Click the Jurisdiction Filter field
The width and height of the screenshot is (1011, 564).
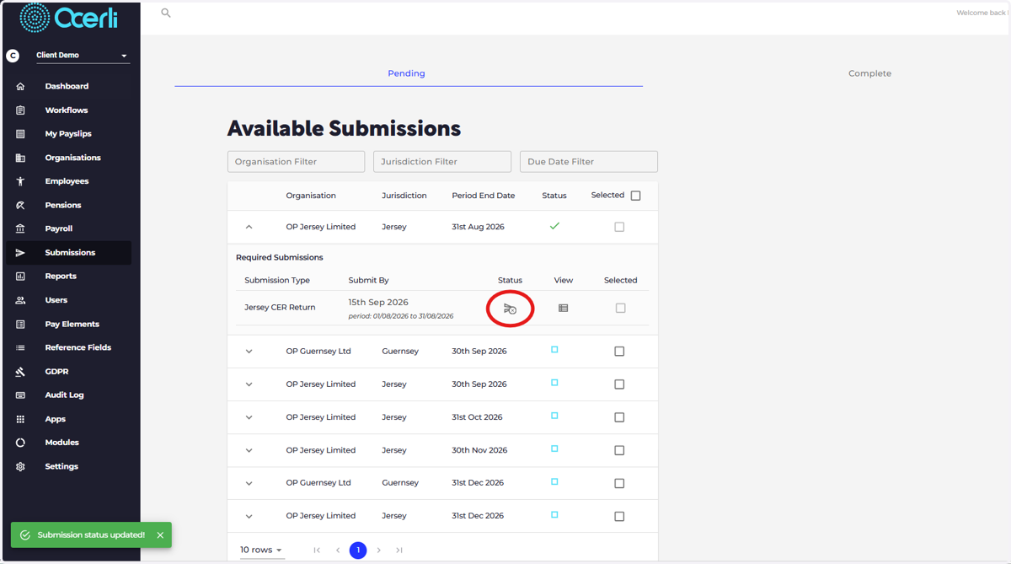tap(442, 162)
